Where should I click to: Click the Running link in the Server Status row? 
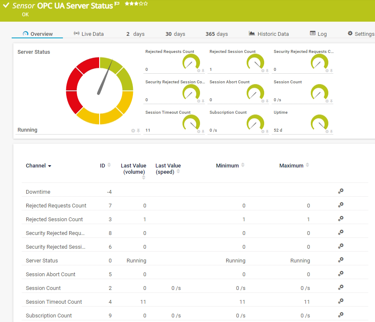(136, 260)
